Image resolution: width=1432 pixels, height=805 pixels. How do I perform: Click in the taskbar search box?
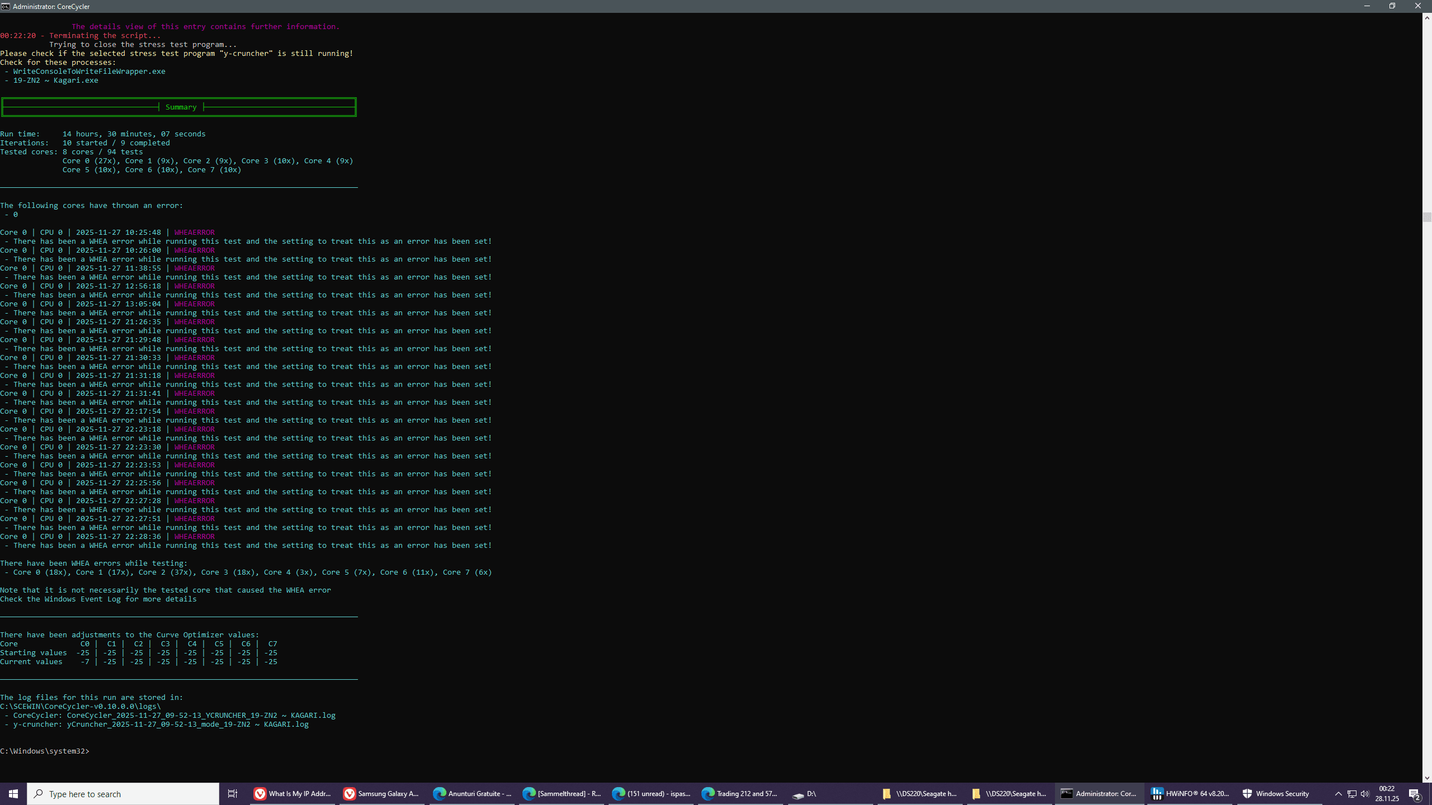point(123,793)
